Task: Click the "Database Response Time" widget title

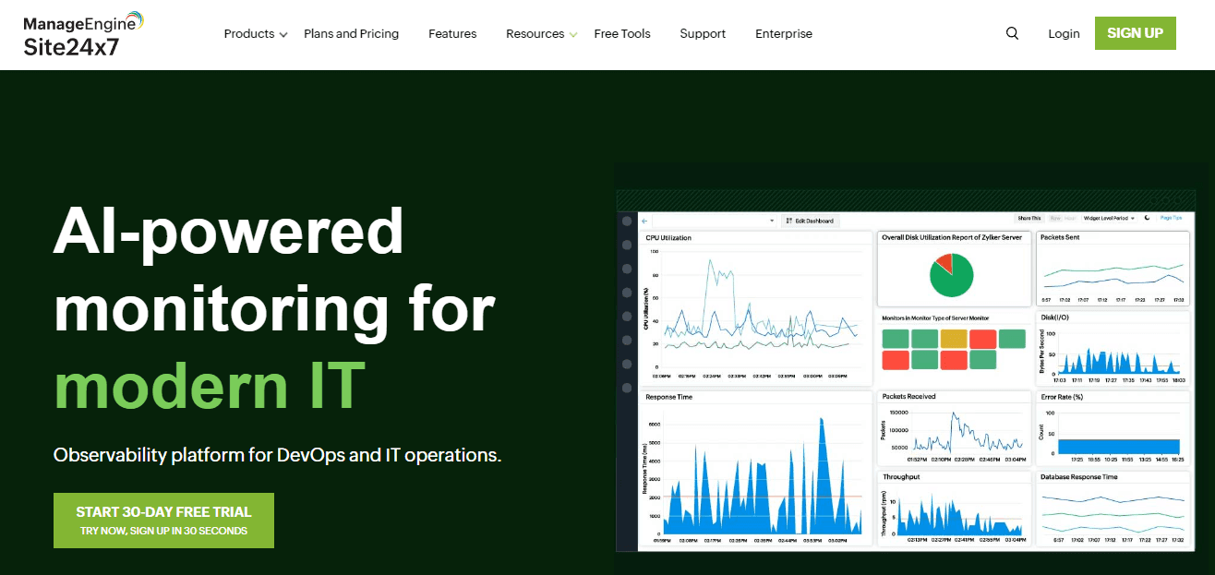Action: pyautogui.click(x=1079, y=477)
